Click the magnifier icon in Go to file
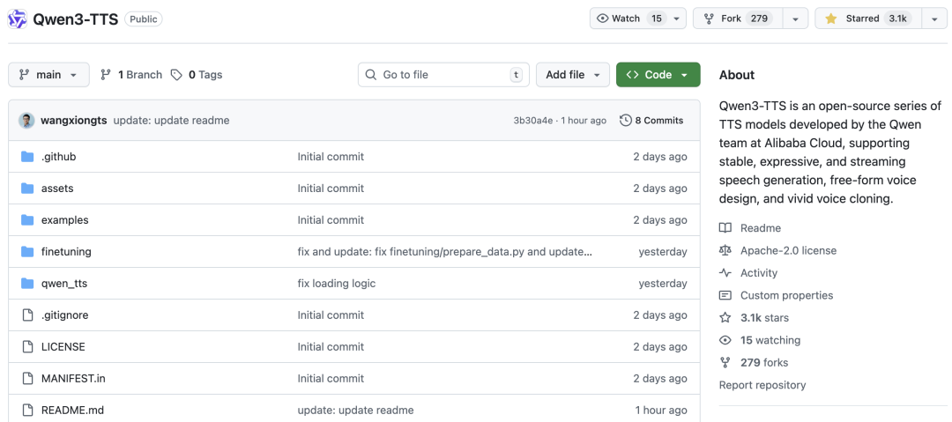This screenshot has width=952, height=422. click(x=370, y=75)
